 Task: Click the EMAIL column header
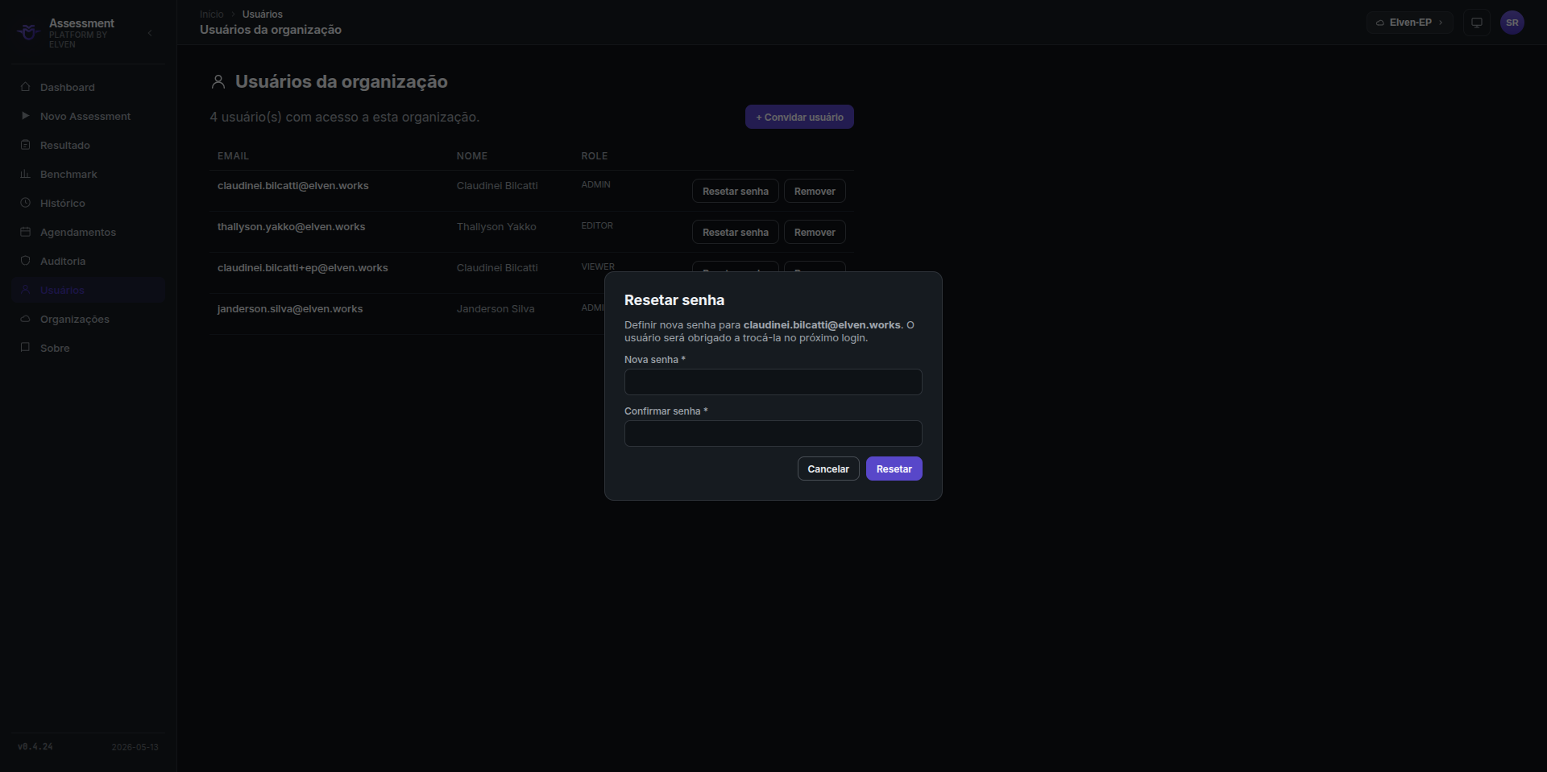pos(233,155)
